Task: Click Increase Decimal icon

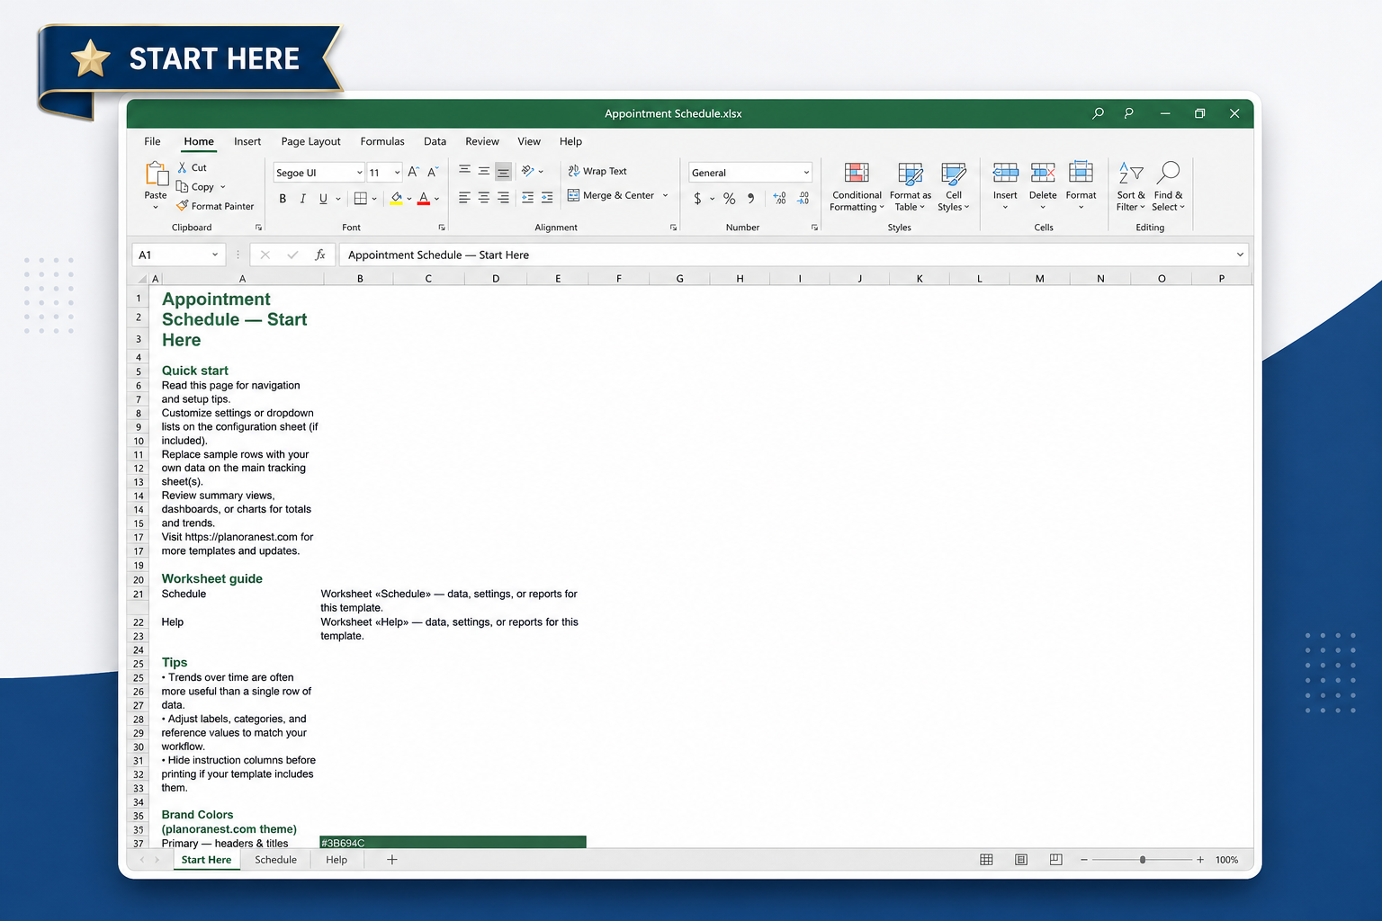Action: point(779,198)
